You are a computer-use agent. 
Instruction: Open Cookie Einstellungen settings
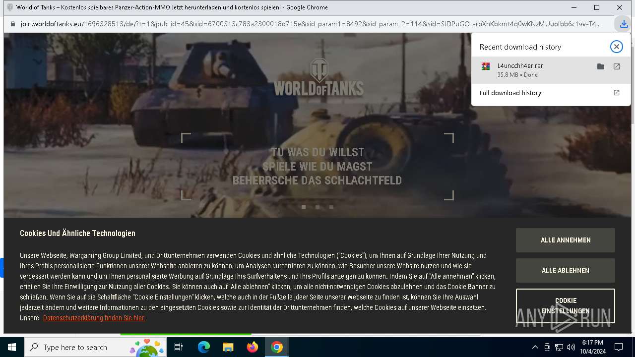(566, 306)
